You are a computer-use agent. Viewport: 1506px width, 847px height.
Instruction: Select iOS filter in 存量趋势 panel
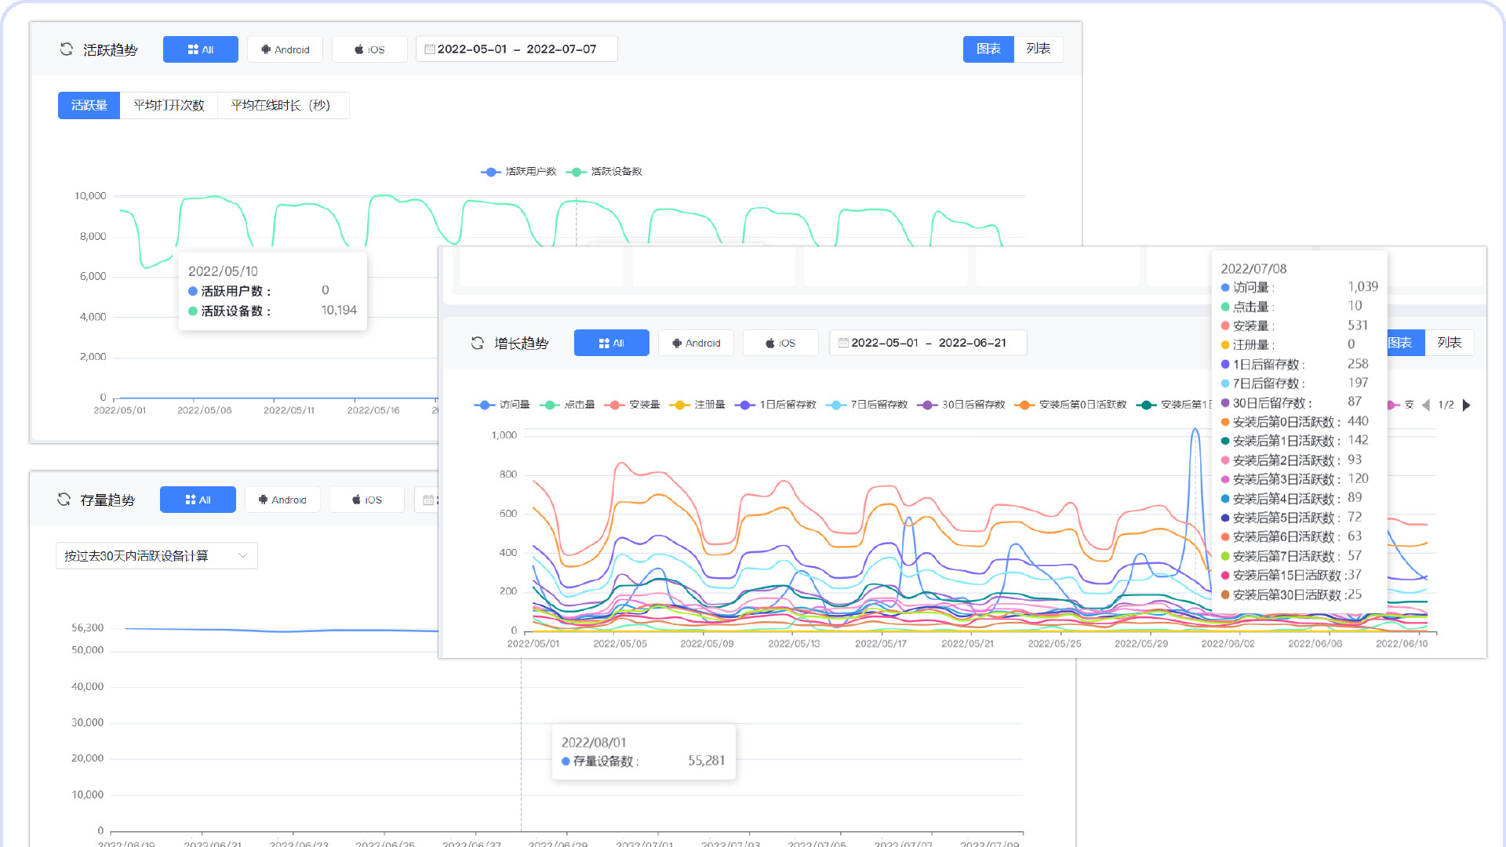367,500
